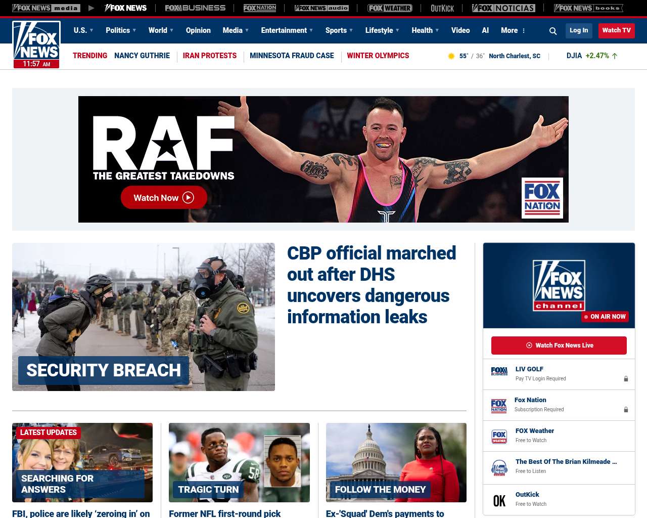This screenshot has width=647, height=518.
Task: Click Fox Weather icon in sidebar list
Action: (x=499, y=437)
